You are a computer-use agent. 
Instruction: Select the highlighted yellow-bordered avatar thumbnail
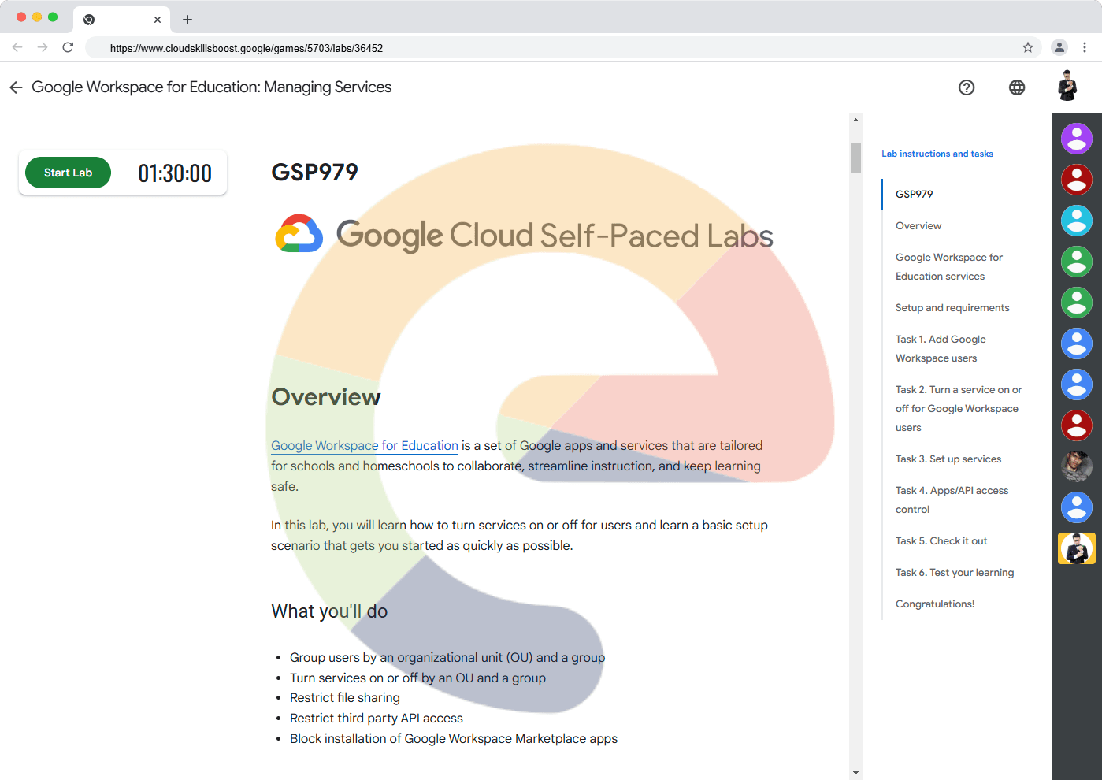pyautogui.click(x=1076, y=548)
